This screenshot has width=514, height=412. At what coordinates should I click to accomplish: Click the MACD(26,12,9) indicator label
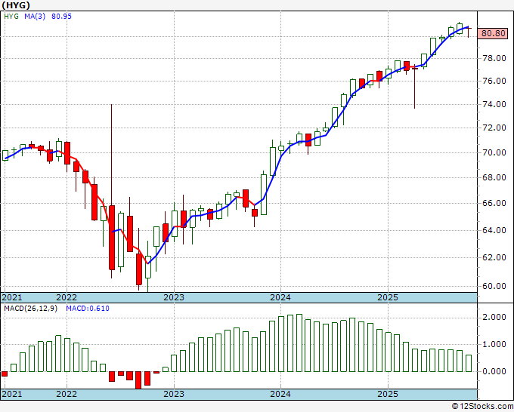click(30, 309)
